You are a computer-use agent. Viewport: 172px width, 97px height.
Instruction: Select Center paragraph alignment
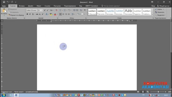click(63, 14)
